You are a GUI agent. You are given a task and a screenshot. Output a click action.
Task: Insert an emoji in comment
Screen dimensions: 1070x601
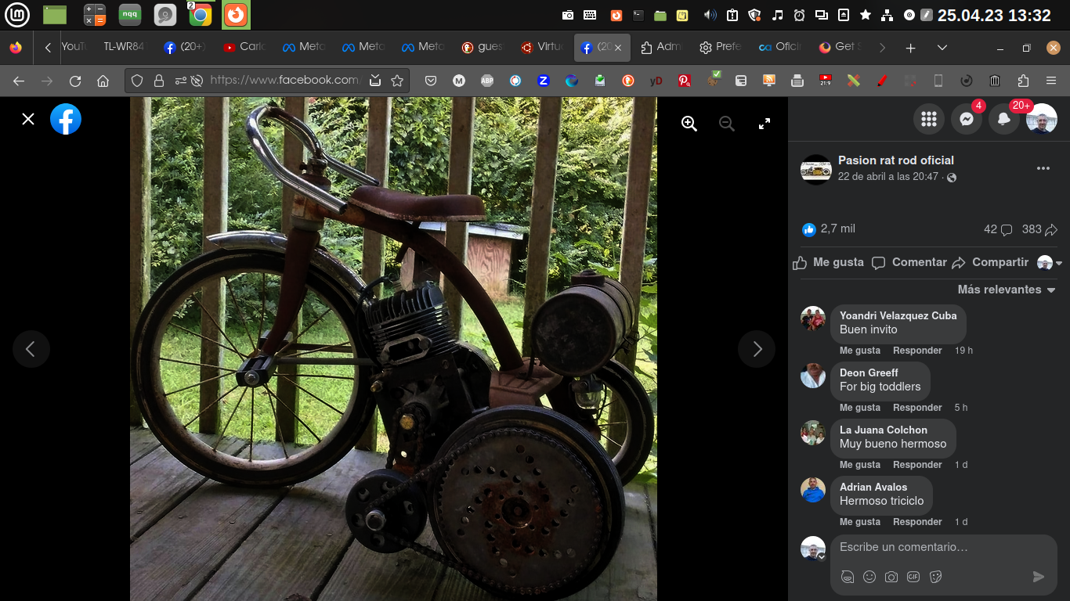(x=869, y=577)
